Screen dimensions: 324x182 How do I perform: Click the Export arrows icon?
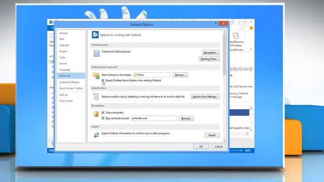(x=96, y=135)
